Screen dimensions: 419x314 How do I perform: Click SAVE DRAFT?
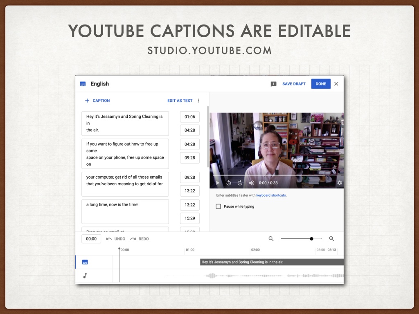click(x=294, y=84)
